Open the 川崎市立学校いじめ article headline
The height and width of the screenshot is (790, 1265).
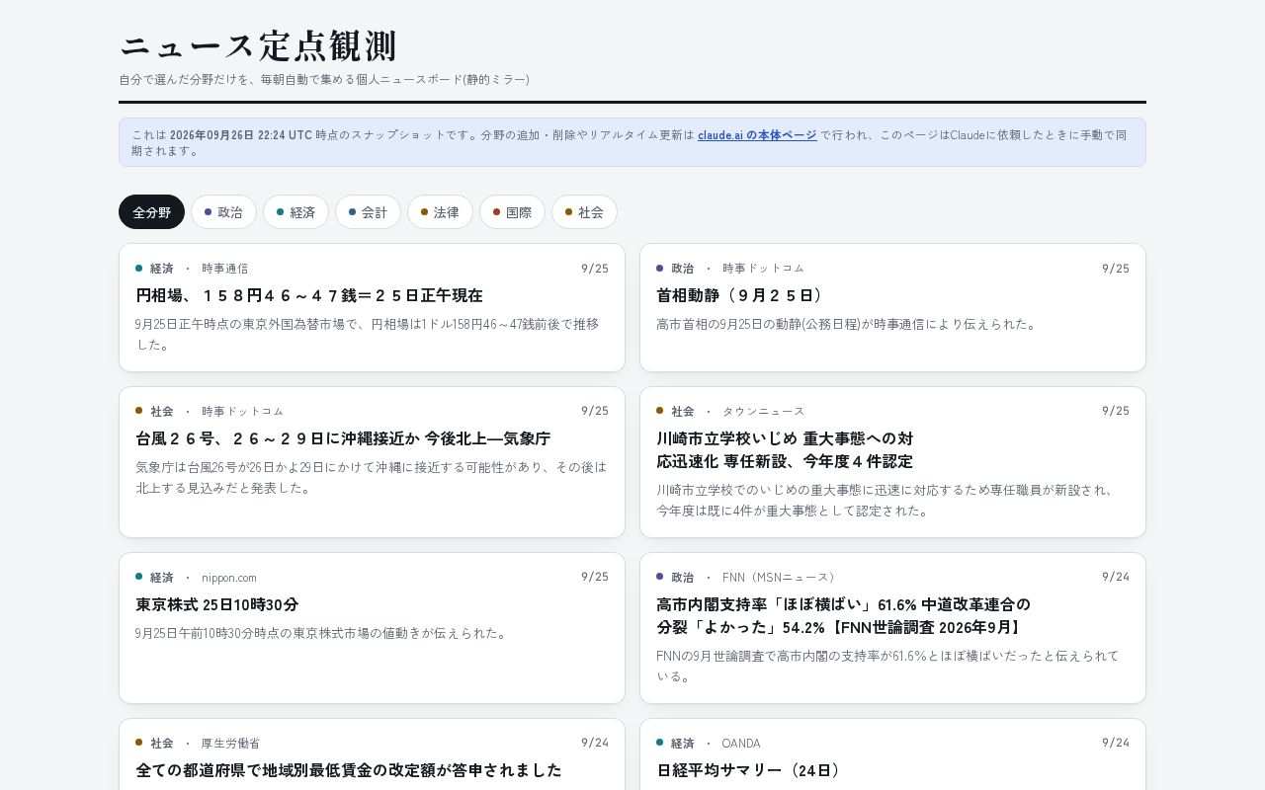click(x=785, y=449)
